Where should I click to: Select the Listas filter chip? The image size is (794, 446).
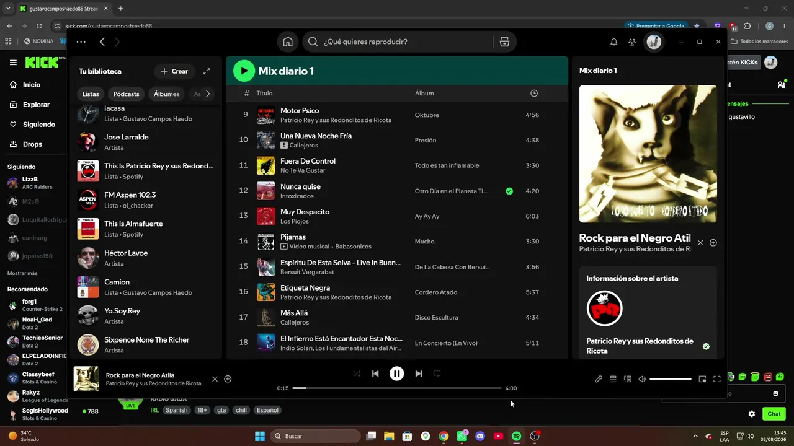click(x=91, y=94)
